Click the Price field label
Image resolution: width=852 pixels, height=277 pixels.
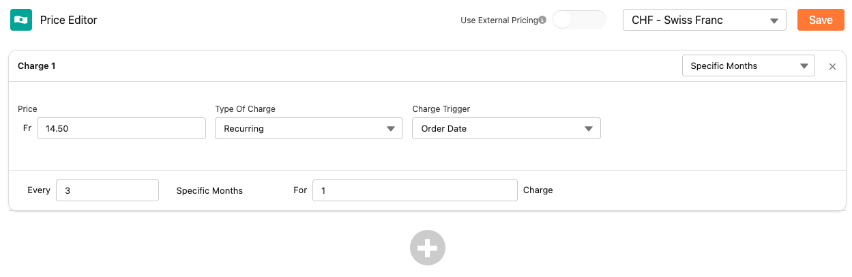pyautogui.click(x=27, y=109)
